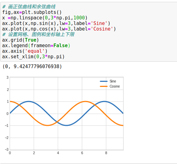Click the line 'x =np.linspace(0,3*np.pi,1000)'
Viewport: 177px width, 164px height.
(45, 18)
